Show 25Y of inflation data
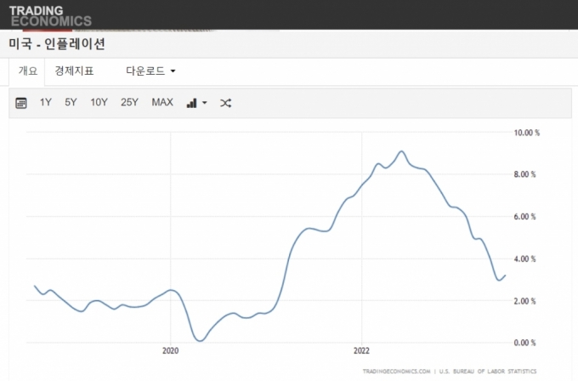 click(129, 103)
